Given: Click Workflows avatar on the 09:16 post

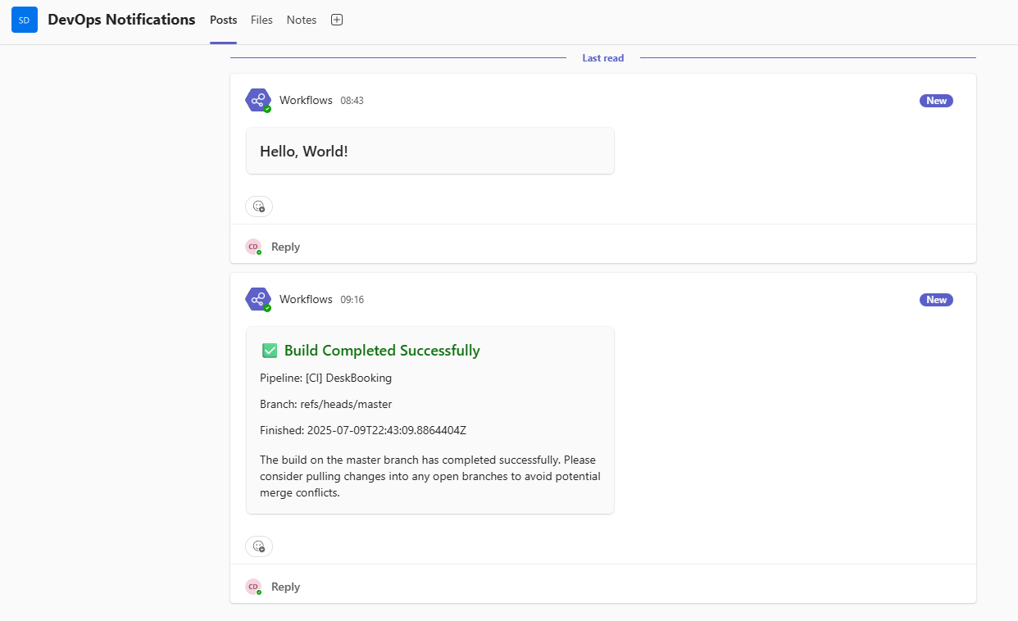Looking at the screenshot, I should pos(258,299).
